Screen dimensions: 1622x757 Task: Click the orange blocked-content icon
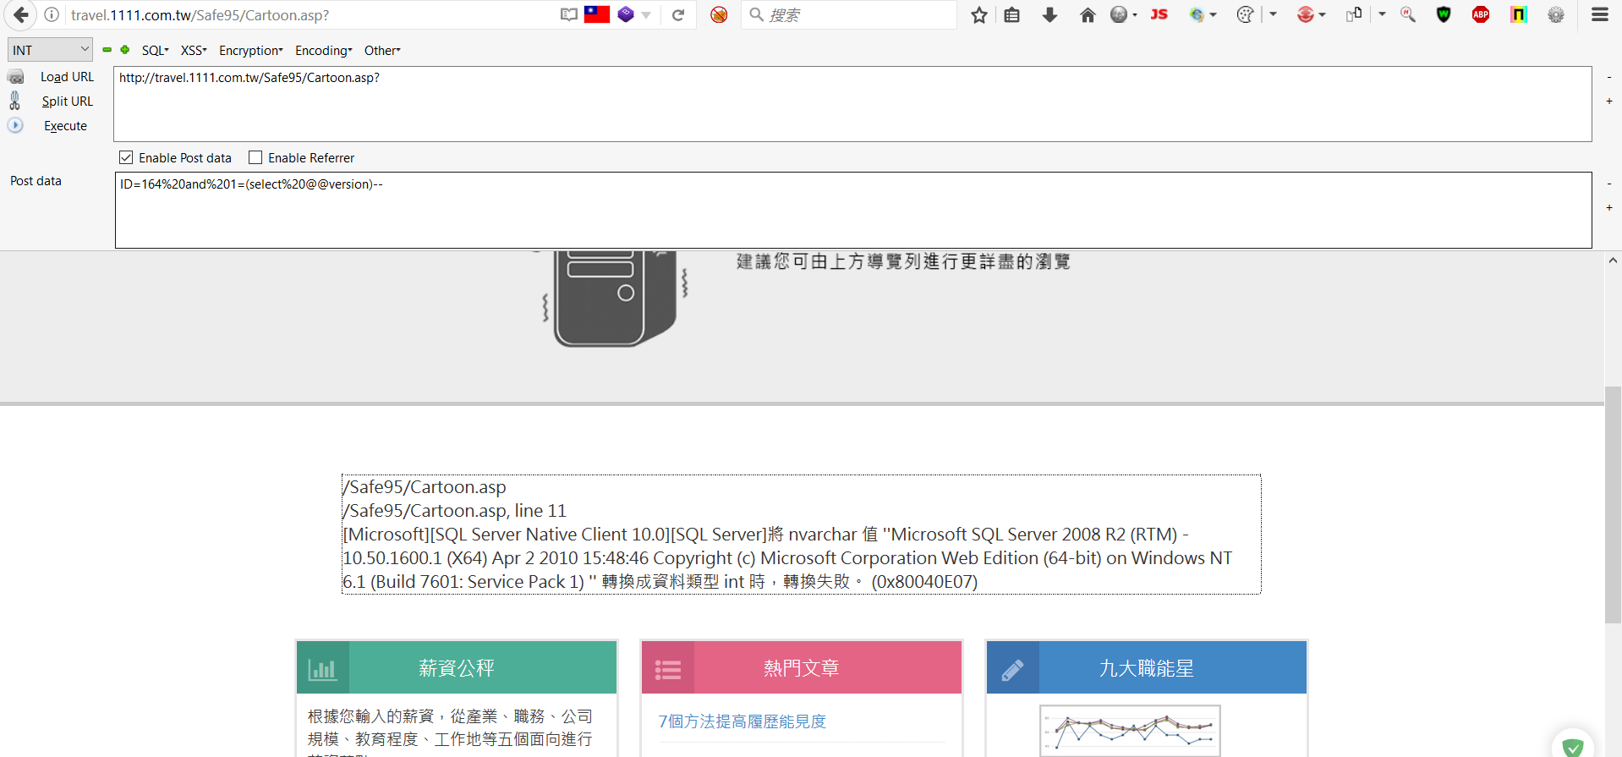(x=719, y=15)
